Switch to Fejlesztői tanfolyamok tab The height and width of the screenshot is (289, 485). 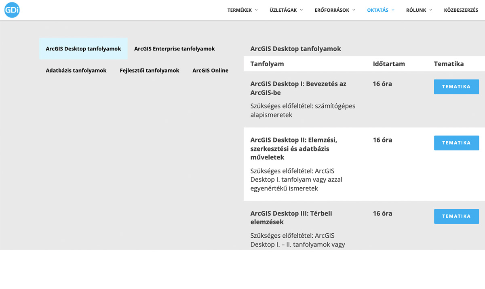(x=149, y=71)
